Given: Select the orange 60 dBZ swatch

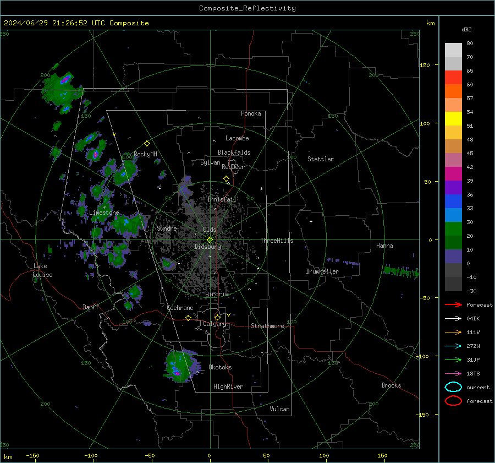Looking at the screenshot, I should [x=453, y=91].
